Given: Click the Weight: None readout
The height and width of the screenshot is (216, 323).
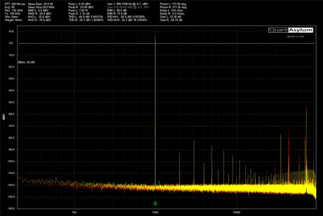Looking at the screenshot, I should [x=13, y=20].
